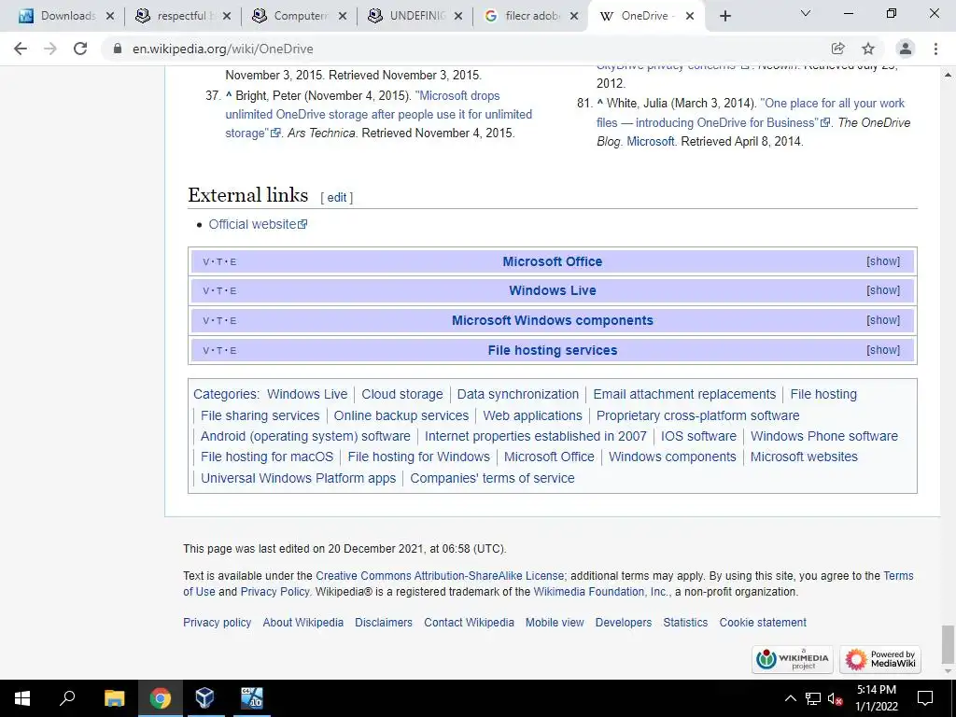The image size is (956, 717).
Task: Close the Downloads tab
Action: 110,16
